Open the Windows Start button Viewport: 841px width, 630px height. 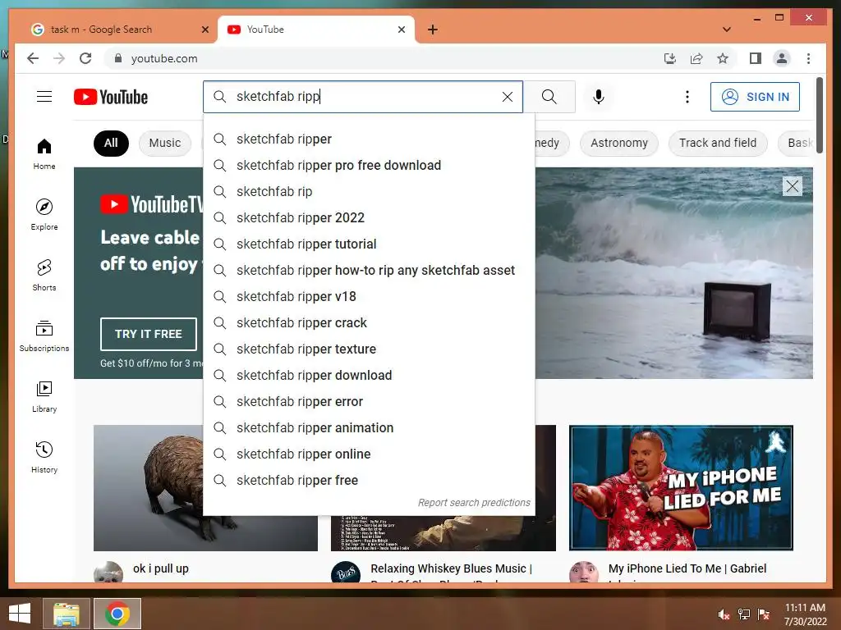coord(20,614)
